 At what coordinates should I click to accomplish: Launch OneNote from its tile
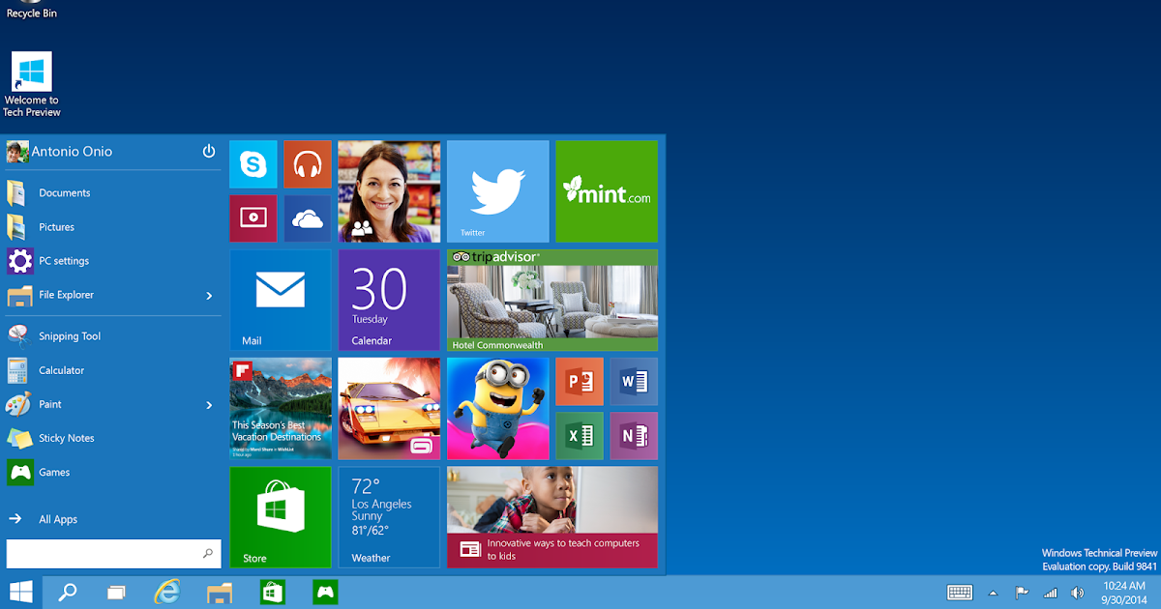point(634,436)
